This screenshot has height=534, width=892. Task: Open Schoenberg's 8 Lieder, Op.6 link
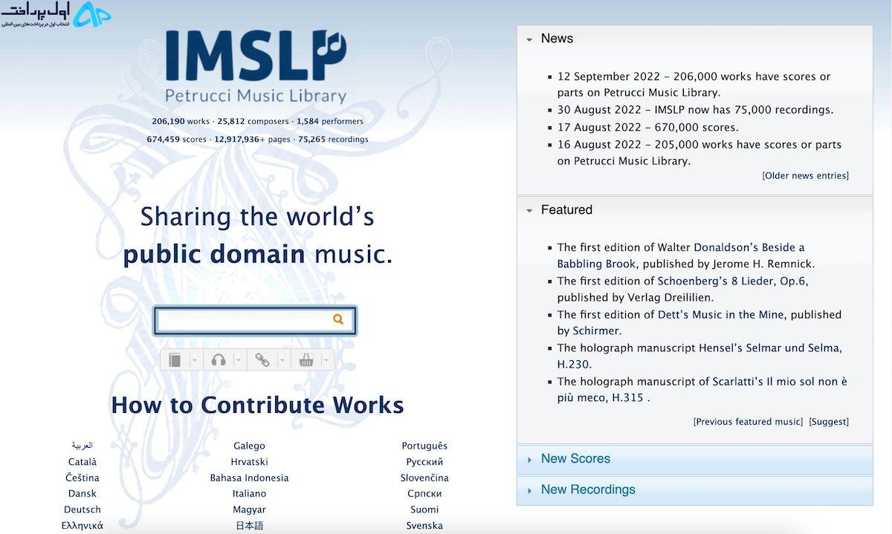732,281
